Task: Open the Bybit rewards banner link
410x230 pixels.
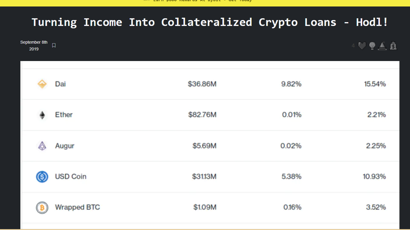Action: [202, 1]
